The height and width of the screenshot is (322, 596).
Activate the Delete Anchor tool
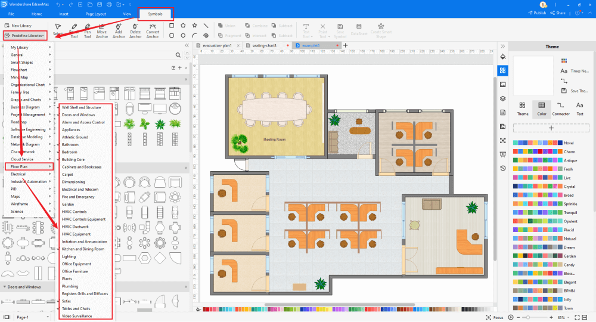[135, 30]
